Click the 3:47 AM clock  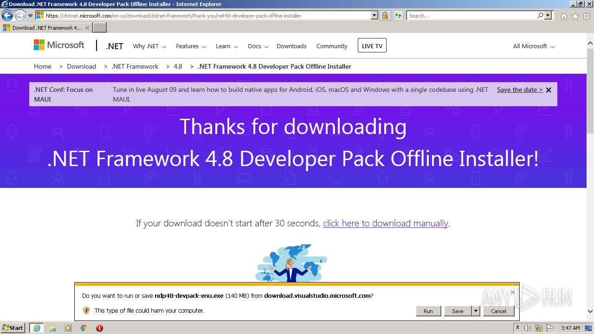pos(570,328)
